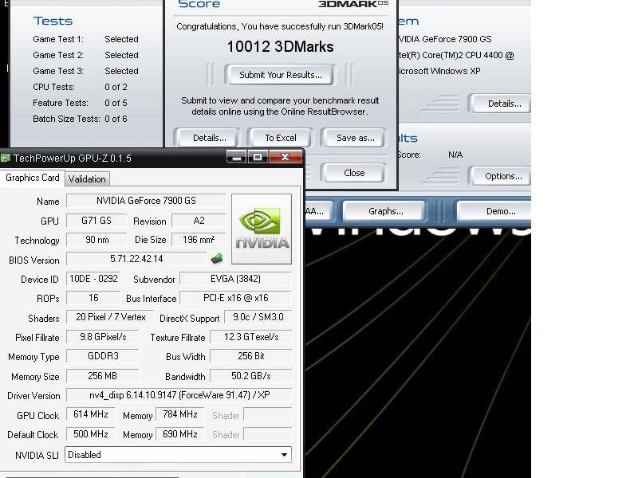The width and height of the screenshot is (638, 478).
Task: Click Default Clock Memory field 690 MHz
Action: pos(180,434)
